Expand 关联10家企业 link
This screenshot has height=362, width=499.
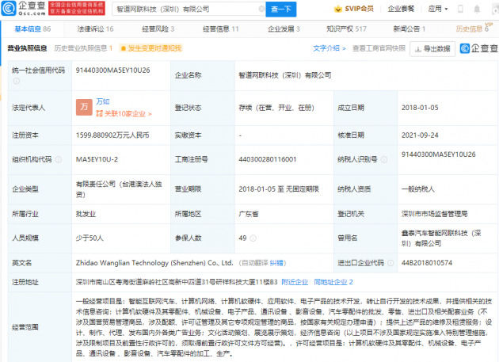tap(124, 113)
